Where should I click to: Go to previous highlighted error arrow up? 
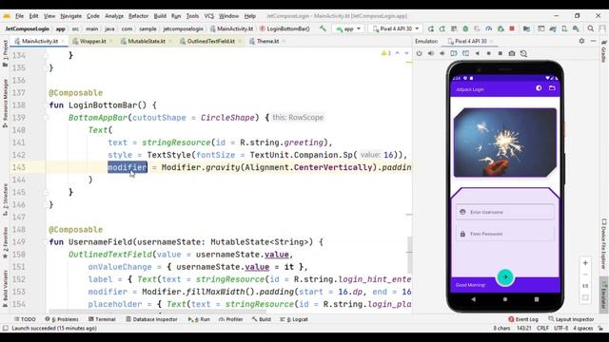point(398,53)
